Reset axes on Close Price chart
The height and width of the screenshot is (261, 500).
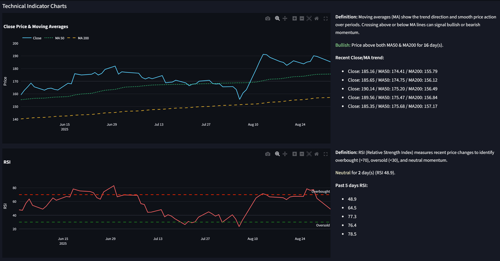click(317, 18)
